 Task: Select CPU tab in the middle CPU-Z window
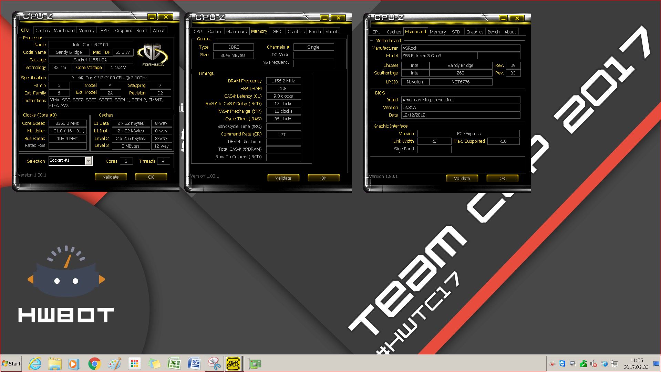pyautogui.click(x=198, y=31)
